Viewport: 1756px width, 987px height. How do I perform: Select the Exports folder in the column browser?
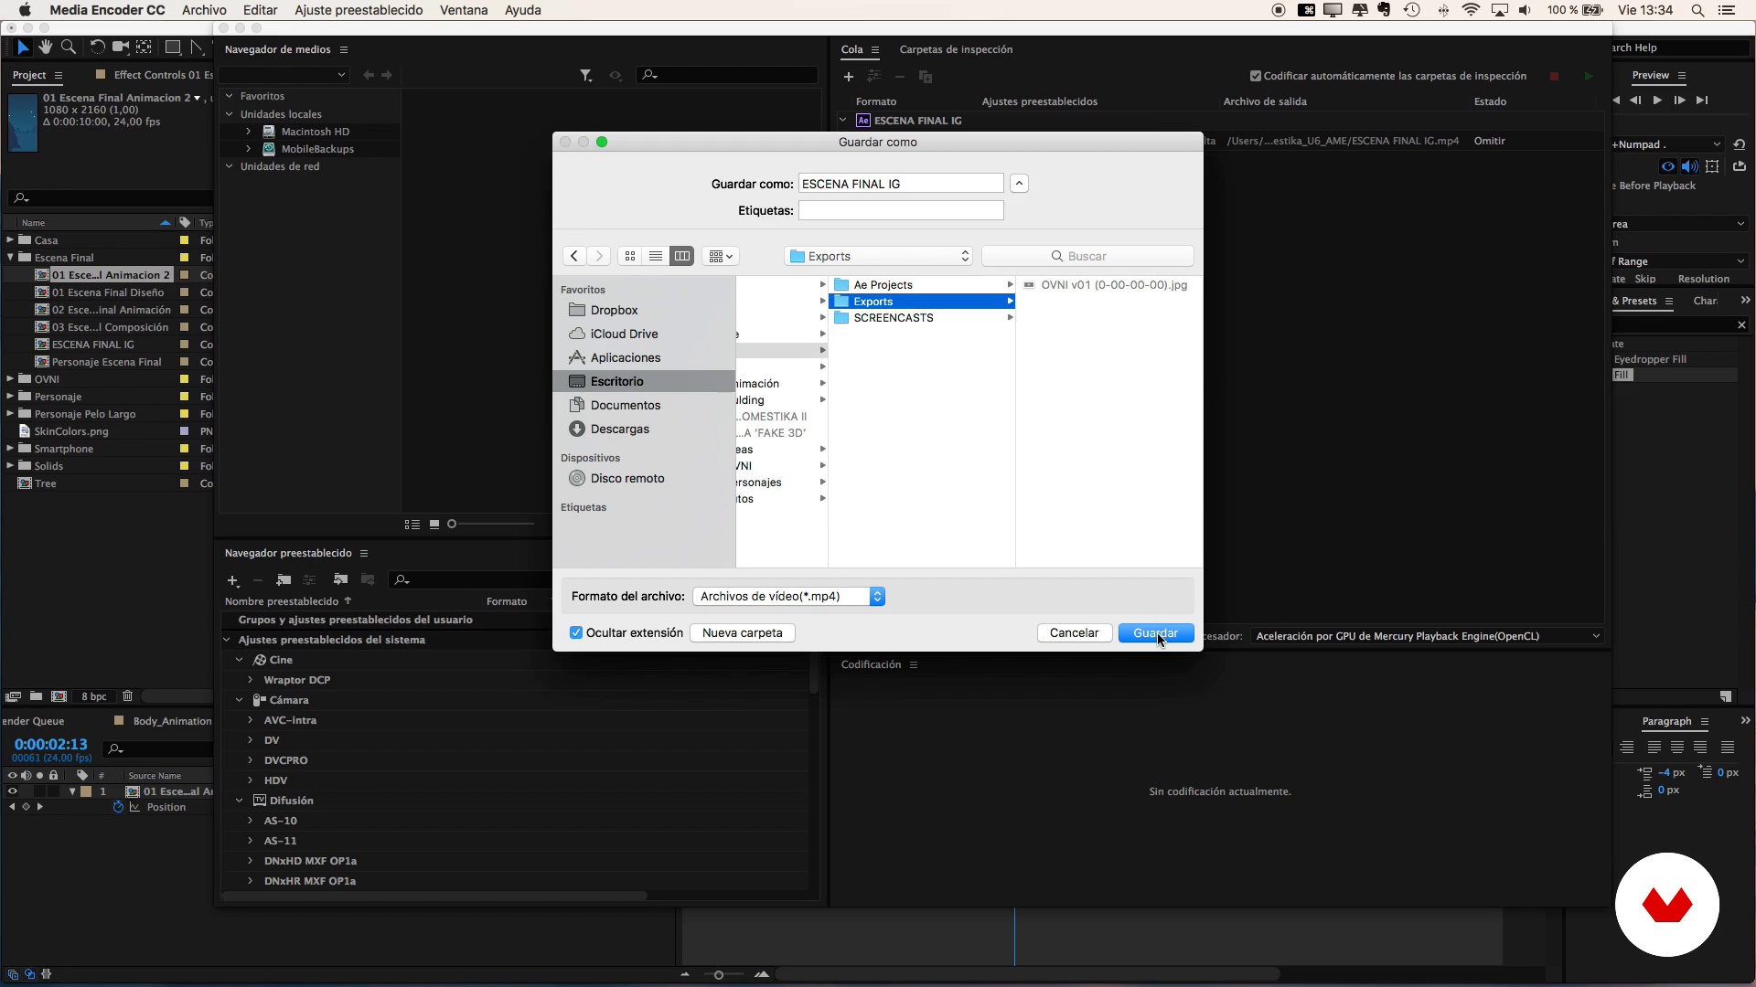click(922, 302)
